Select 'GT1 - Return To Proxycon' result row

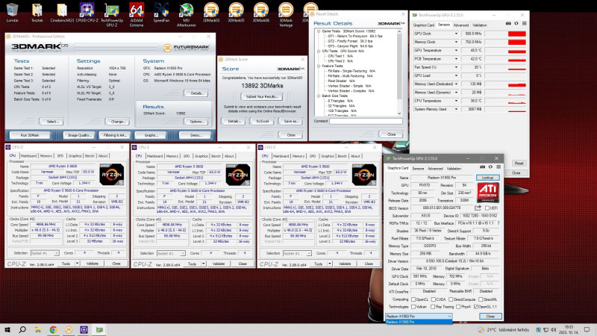click(x=355, y=36)
